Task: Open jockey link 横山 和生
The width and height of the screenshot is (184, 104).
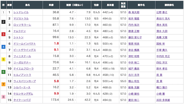Action: coord(134,81)
